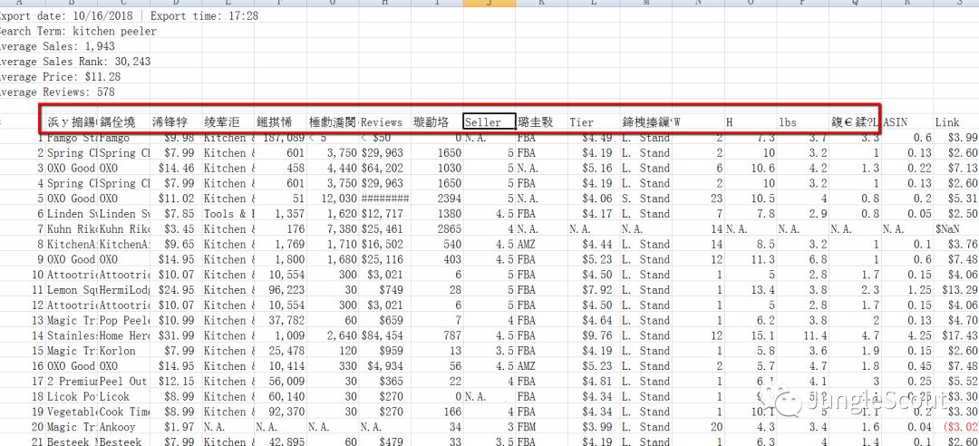Select the Export date and time cell
This screenshot has height=446, width=979.
[129, 15]
